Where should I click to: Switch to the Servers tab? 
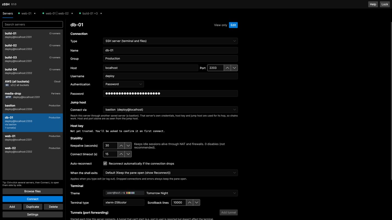[x=8, y=13]
